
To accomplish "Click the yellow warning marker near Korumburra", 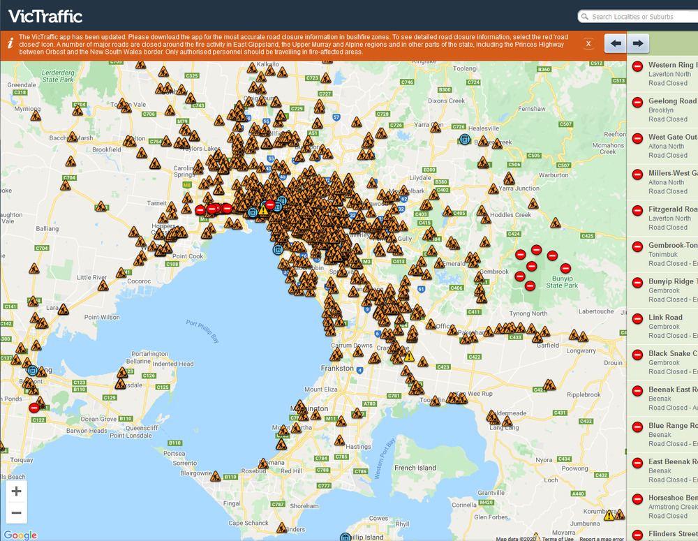I will point(609,516).
